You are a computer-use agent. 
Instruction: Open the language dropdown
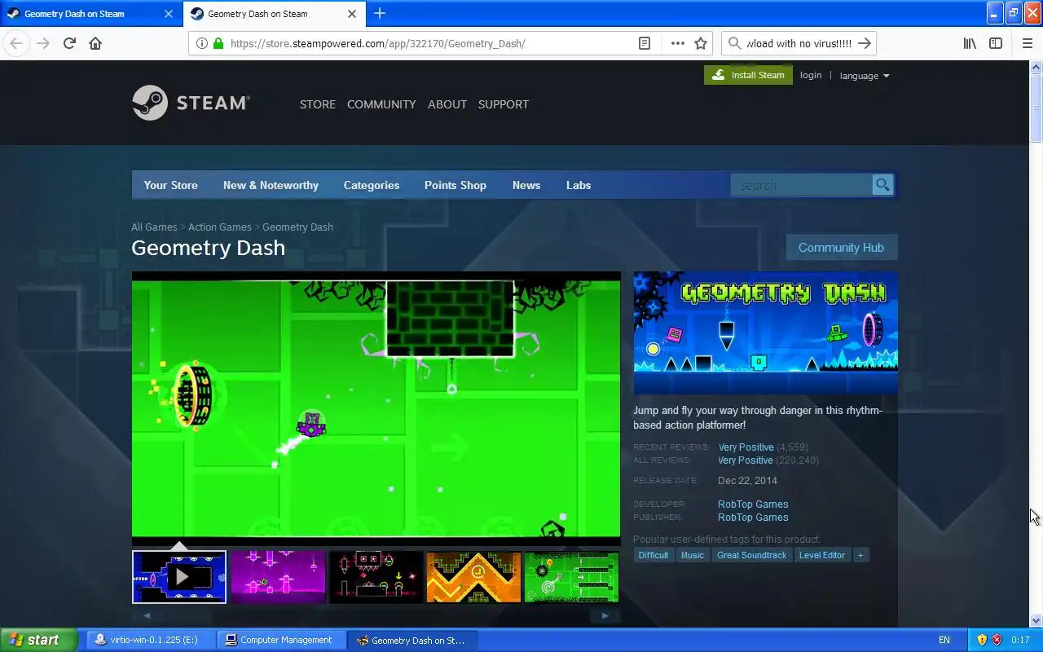tap(865, 76)
